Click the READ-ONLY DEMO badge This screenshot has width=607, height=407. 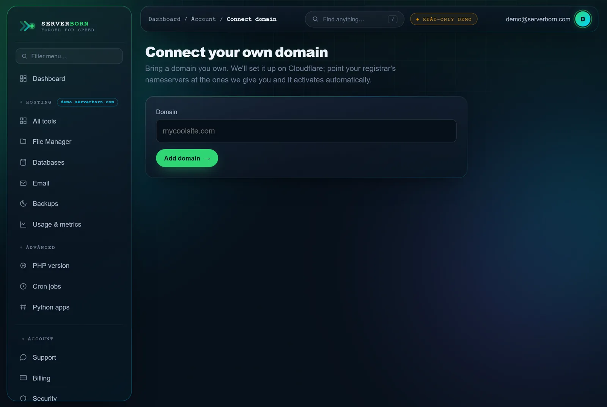click(x=443, y=19)
